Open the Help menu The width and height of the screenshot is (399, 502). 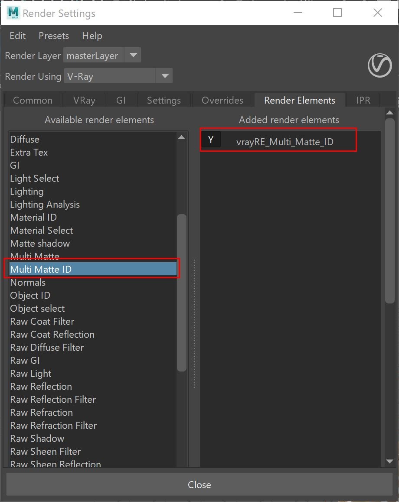click(92, 36)
